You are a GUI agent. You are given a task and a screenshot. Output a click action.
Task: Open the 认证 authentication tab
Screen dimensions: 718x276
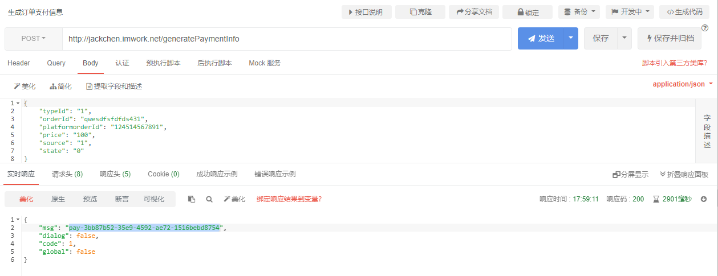(122, 63)
